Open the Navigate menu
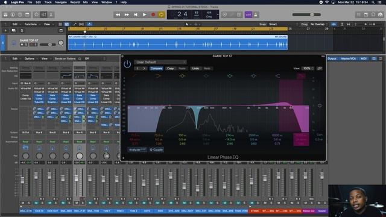Screen dimensions: 386x217 (61, 2)
